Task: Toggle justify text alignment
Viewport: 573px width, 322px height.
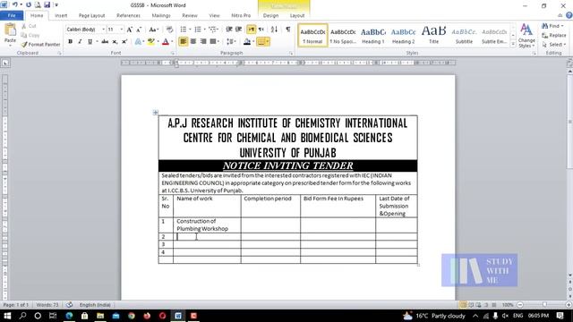Action: (213, 42)
